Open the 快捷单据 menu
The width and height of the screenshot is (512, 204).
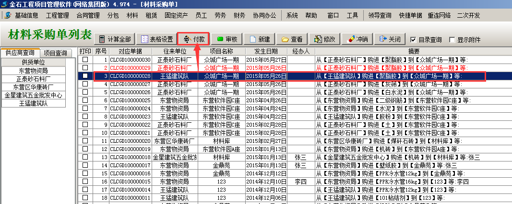tap(410, 15)
